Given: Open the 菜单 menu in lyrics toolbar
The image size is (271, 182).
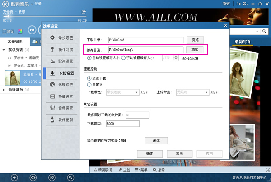Looking at the screenshot, I should pos(141,170).
